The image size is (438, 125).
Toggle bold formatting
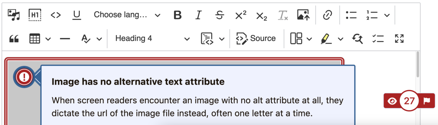(178, 15)
